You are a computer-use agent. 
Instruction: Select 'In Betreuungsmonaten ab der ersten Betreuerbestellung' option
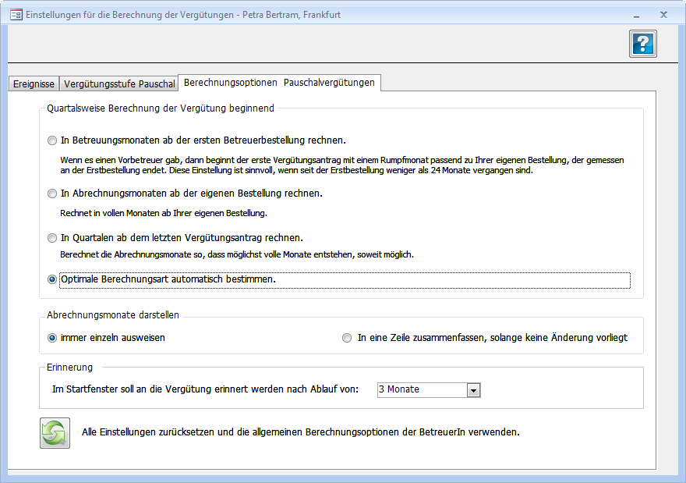[52, 140]
